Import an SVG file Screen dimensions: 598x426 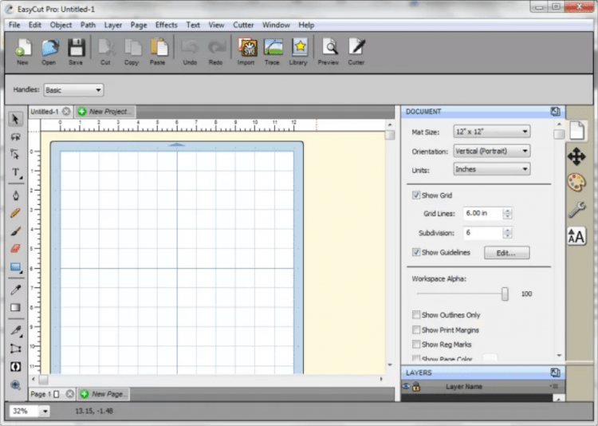click(x=246, y=52)
